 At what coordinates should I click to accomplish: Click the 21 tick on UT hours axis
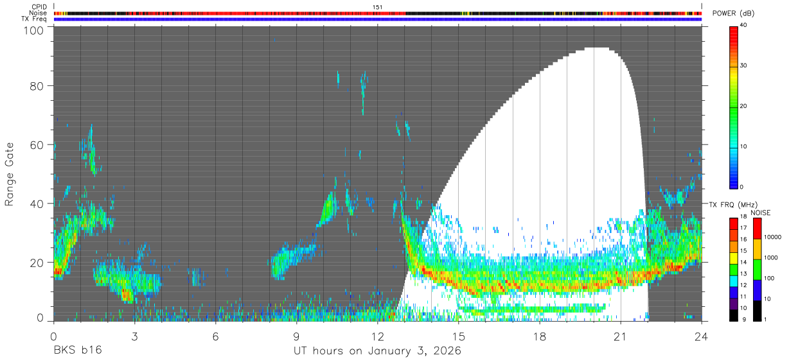pos(621,336)
